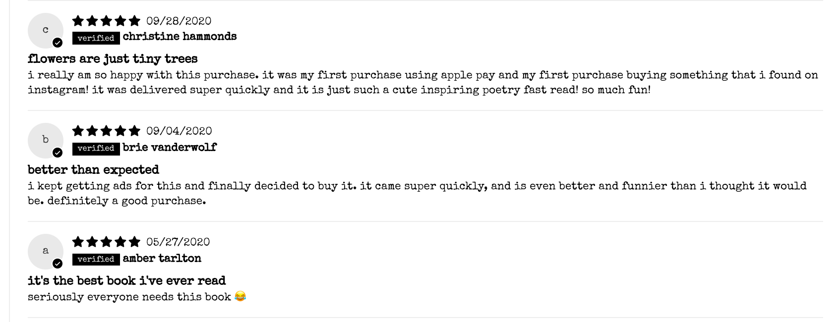The image size is (840, 322).
Task: Click verified badge beside christine hammonds
Action: [96, 38]
